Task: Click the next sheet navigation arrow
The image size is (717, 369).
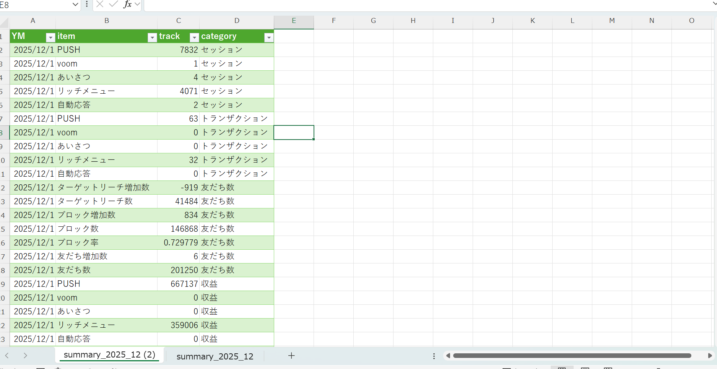Action: click(26, 355)
